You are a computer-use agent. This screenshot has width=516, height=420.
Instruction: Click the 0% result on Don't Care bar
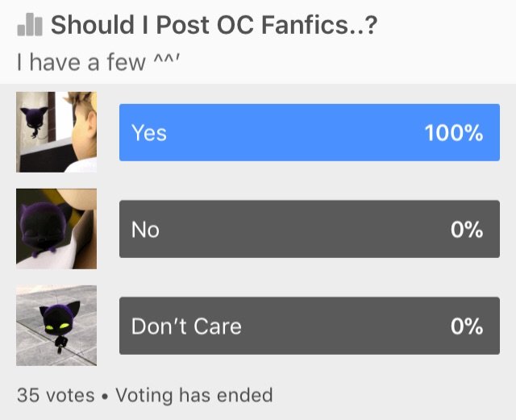click(467, 326)
